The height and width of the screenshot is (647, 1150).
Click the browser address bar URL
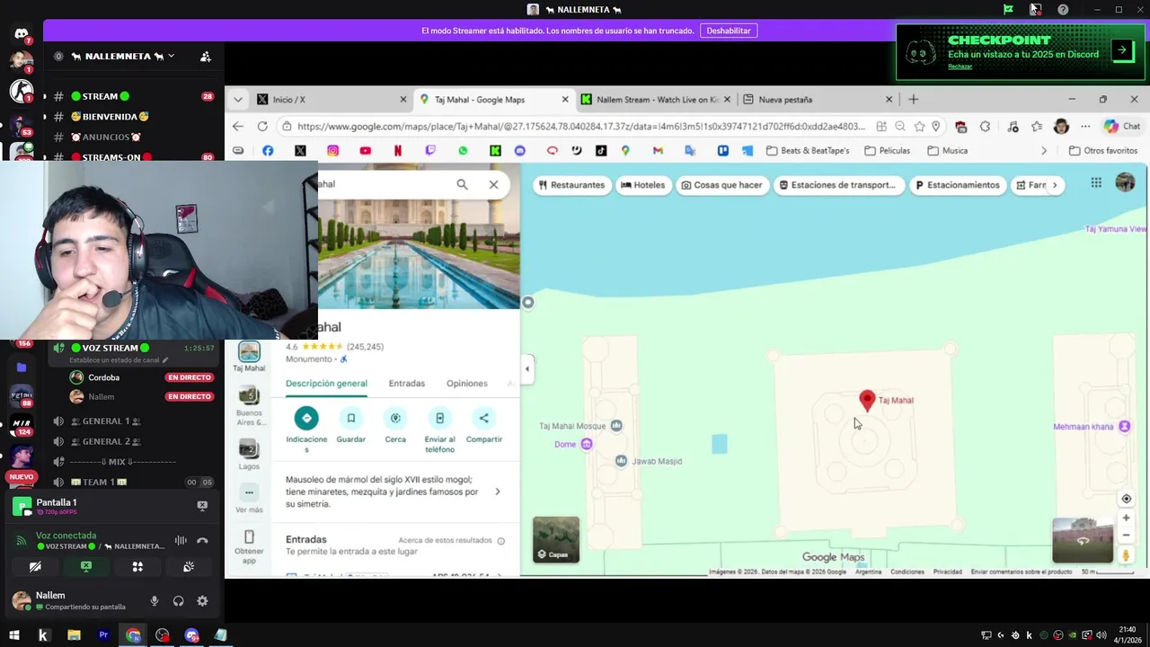tap(581, 127)
